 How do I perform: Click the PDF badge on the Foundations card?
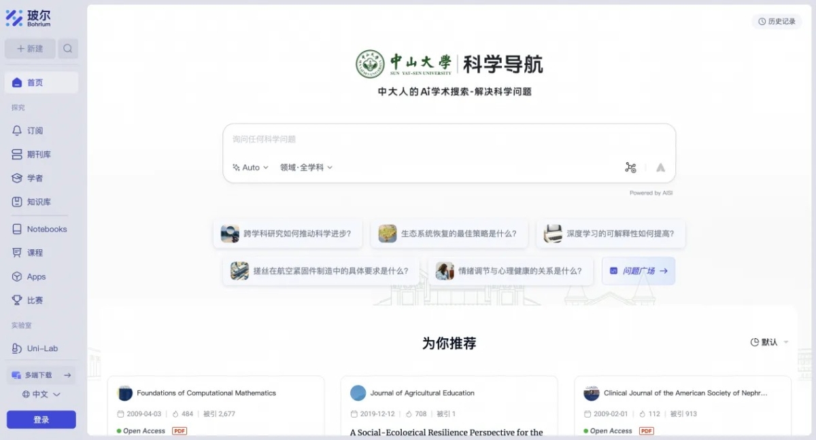point(180,431)
